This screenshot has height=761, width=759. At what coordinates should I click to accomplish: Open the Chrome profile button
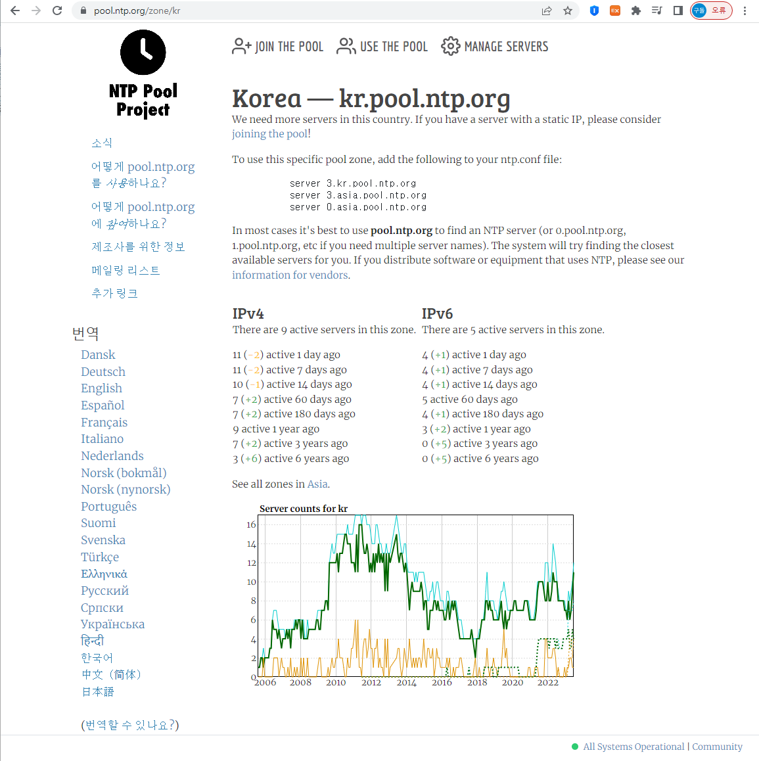pyautogui.click(x=711, y=11)
